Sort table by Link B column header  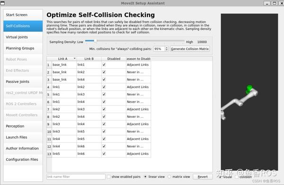pos(89,59)
